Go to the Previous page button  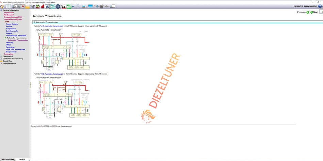tap(303, 12)
